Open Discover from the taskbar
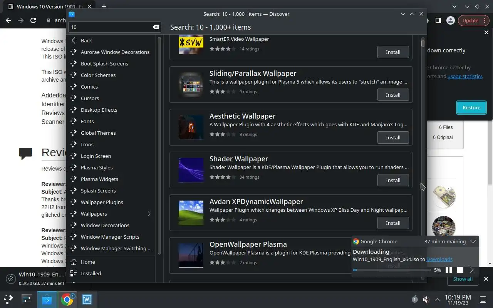The image size is (493, 308). click(x=47, y=299)
